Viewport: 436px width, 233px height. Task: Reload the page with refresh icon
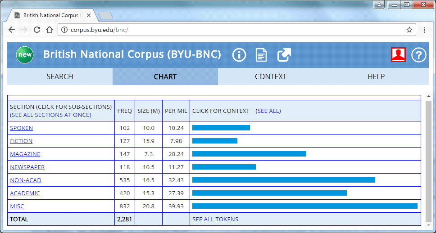tap(37, 30)
